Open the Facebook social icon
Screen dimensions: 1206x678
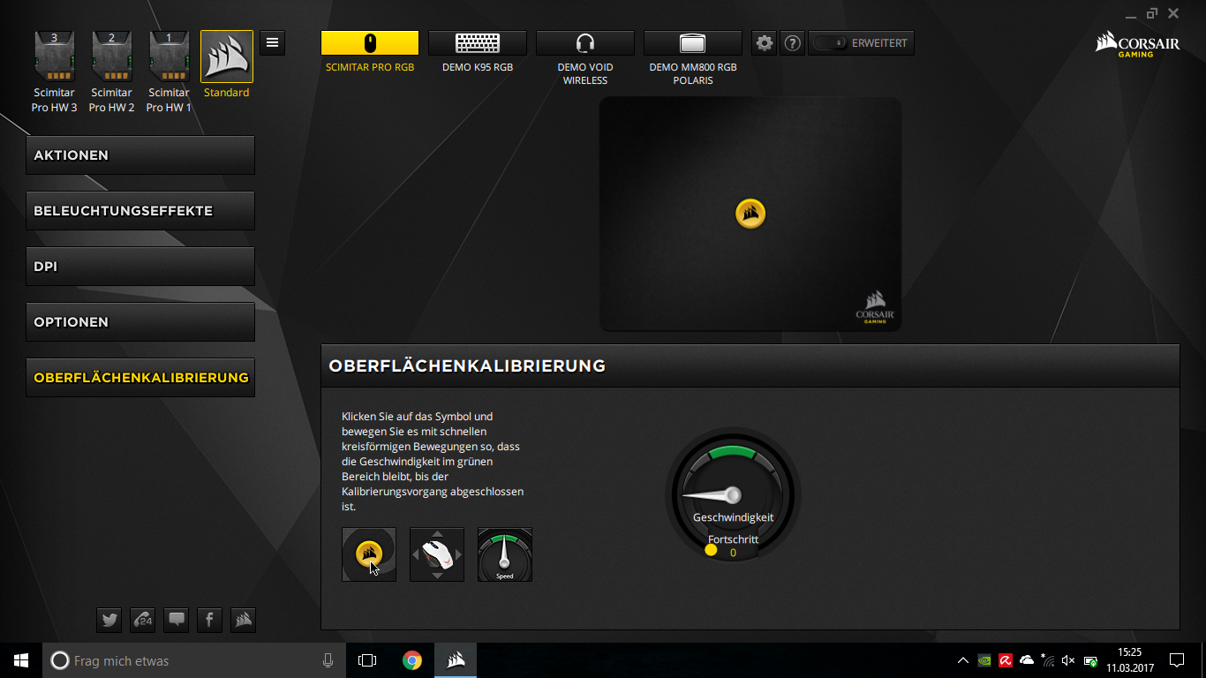[x=209, y=620]
